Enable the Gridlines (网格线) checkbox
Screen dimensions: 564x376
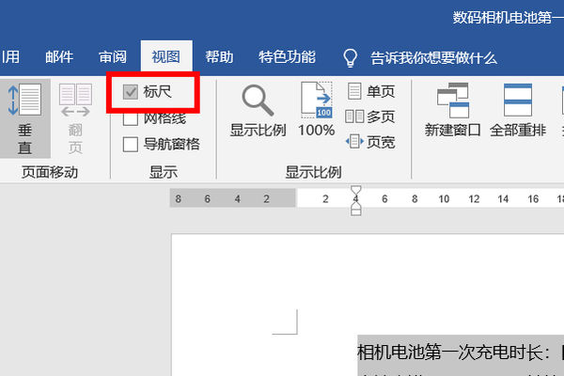(x=131, y=119)
